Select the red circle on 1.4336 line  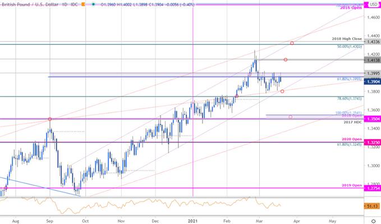(292, 43)
